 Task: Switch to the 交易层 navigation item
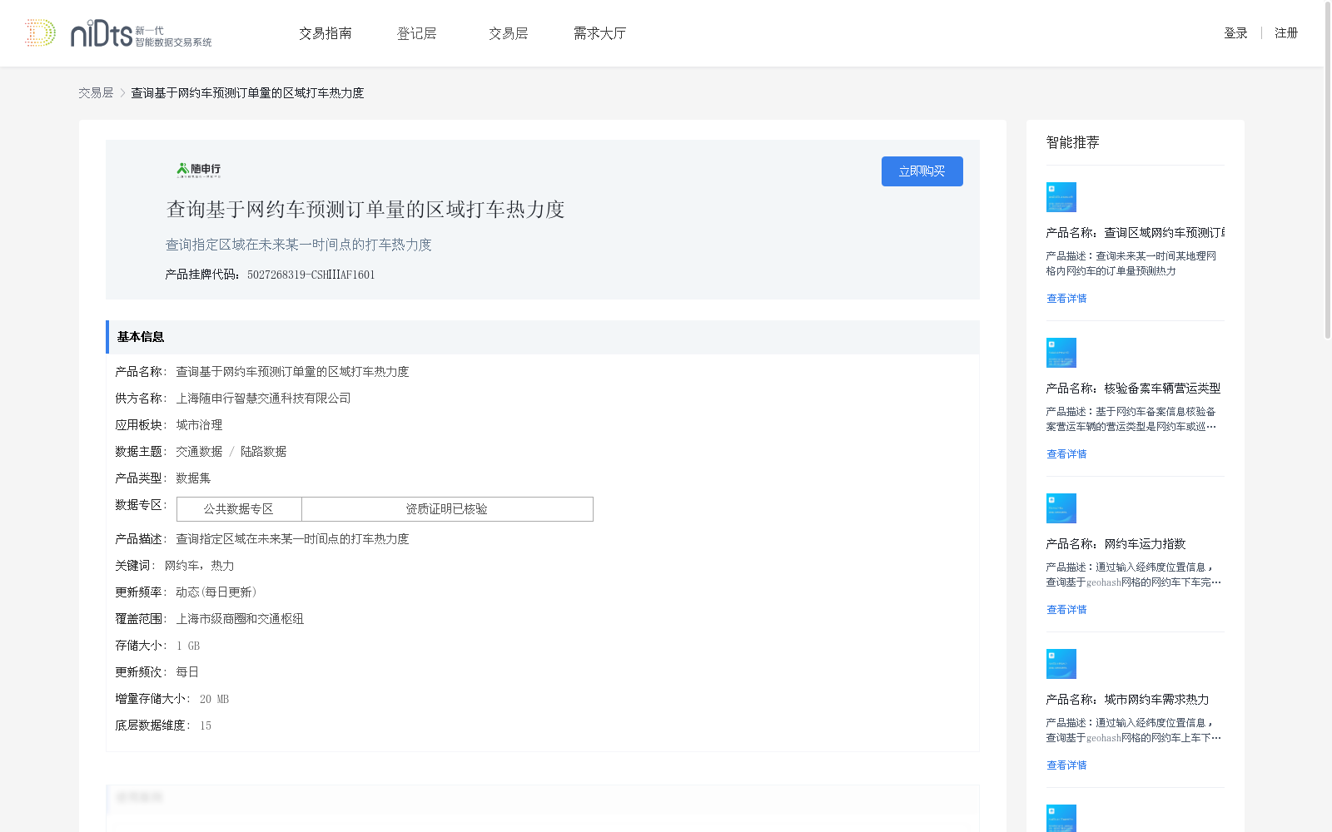[508, 33]
